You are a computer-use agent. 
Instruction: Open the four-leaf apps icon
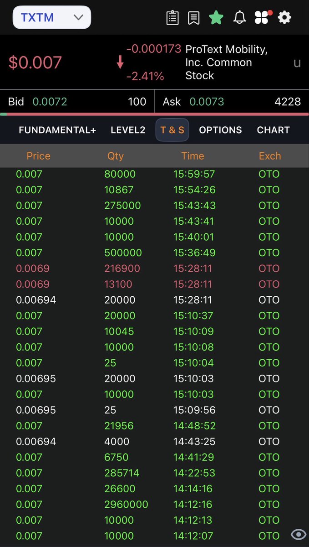click(x=262, y=18)
